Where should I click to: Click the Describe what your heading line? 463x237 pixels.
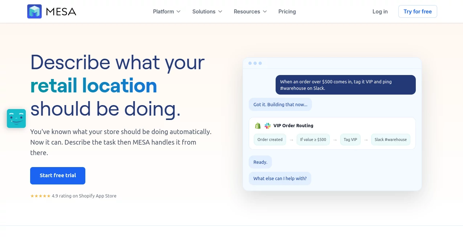[x=117, y=62]
